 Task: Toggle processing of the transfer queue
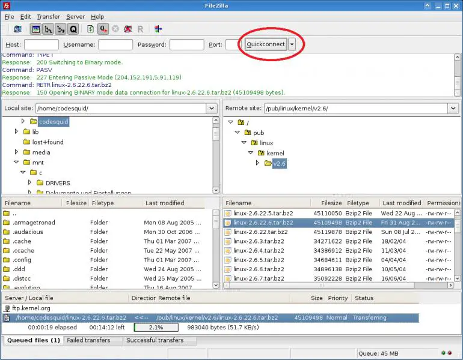click(103, 29)
